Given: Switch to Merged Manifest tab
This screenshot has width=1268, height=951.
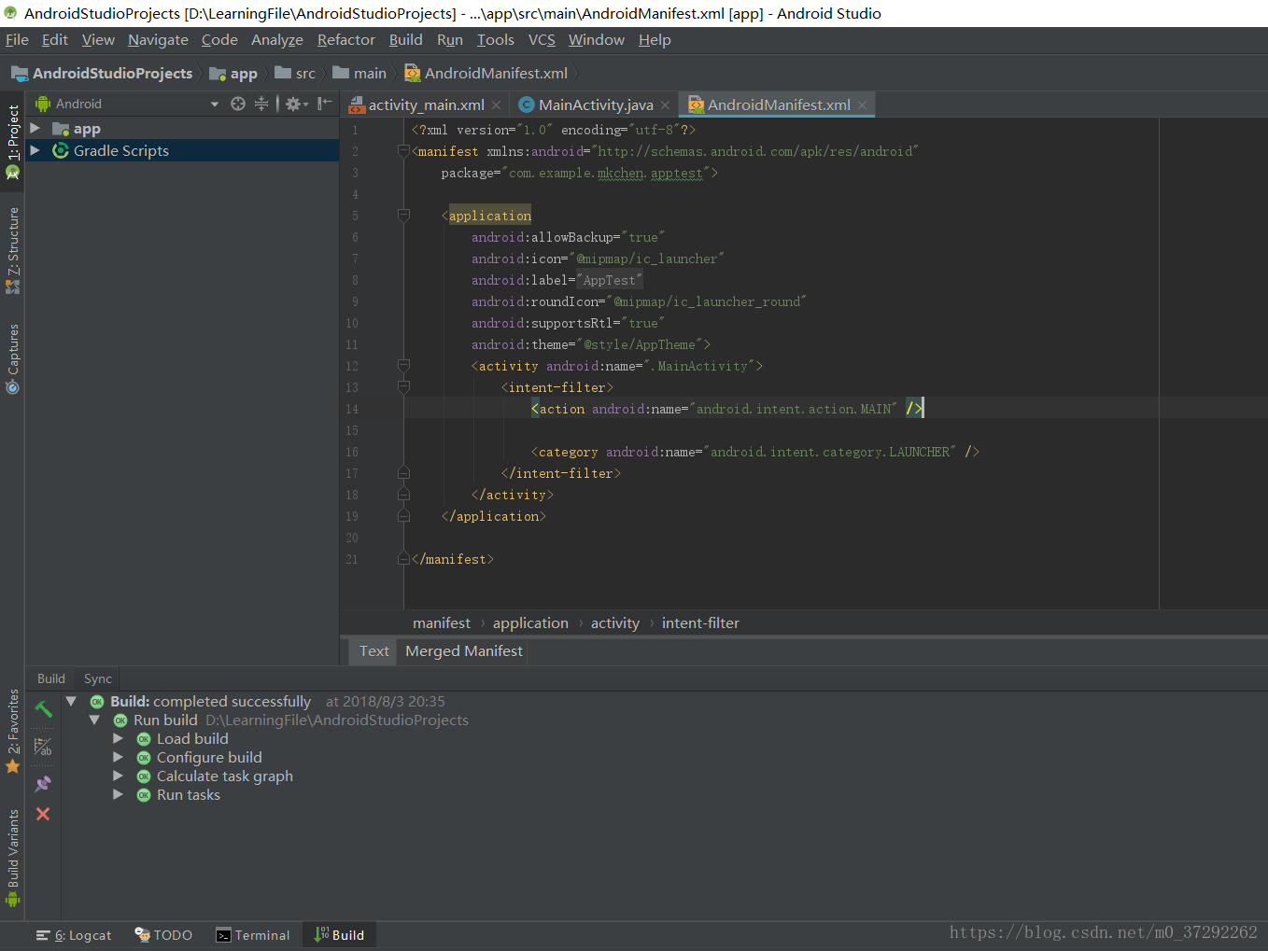Looking at the screenshot, I should coord(464,651).
